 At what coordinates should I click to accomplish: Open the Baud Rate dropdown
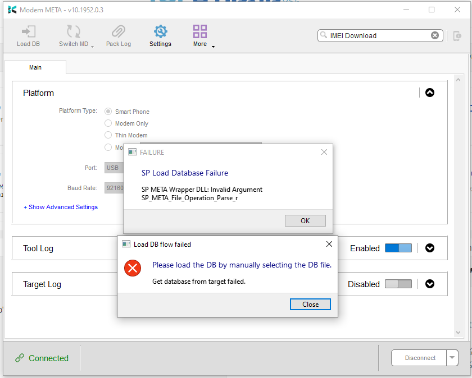click(x=114, y=188)
